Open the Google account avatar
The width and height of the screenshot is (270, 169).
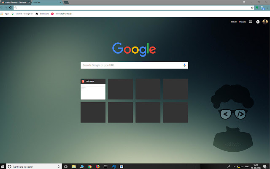(x=265, y=22)
